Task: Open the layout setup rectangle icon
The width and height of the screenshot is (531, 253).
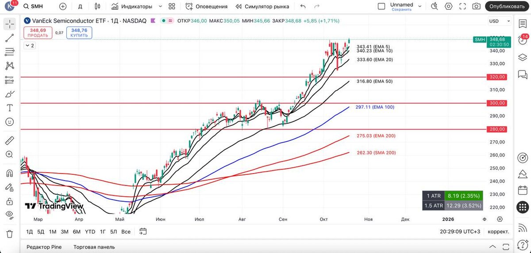Action: pyautogui.click(x=381, y=7)
